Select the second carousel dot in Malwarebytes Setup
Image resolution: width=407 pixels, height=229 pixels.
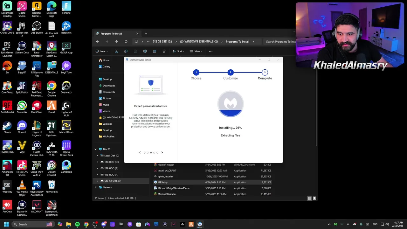click(x=148, y=153)
